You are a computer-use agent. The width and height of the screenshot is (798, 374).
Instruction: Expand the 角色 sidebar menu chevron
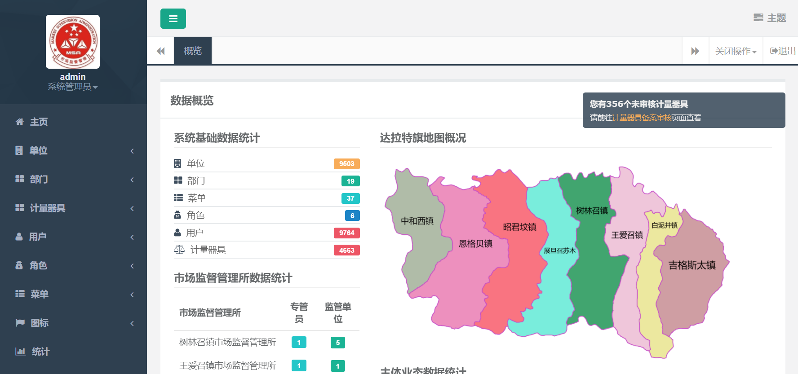point(132,266)
